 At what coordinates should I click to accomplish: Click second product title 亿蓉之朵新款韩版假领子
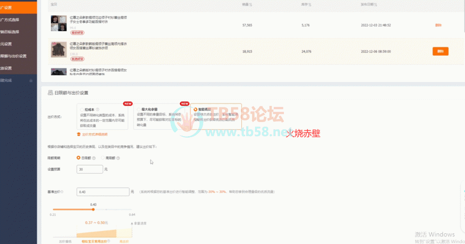(98, 46)
